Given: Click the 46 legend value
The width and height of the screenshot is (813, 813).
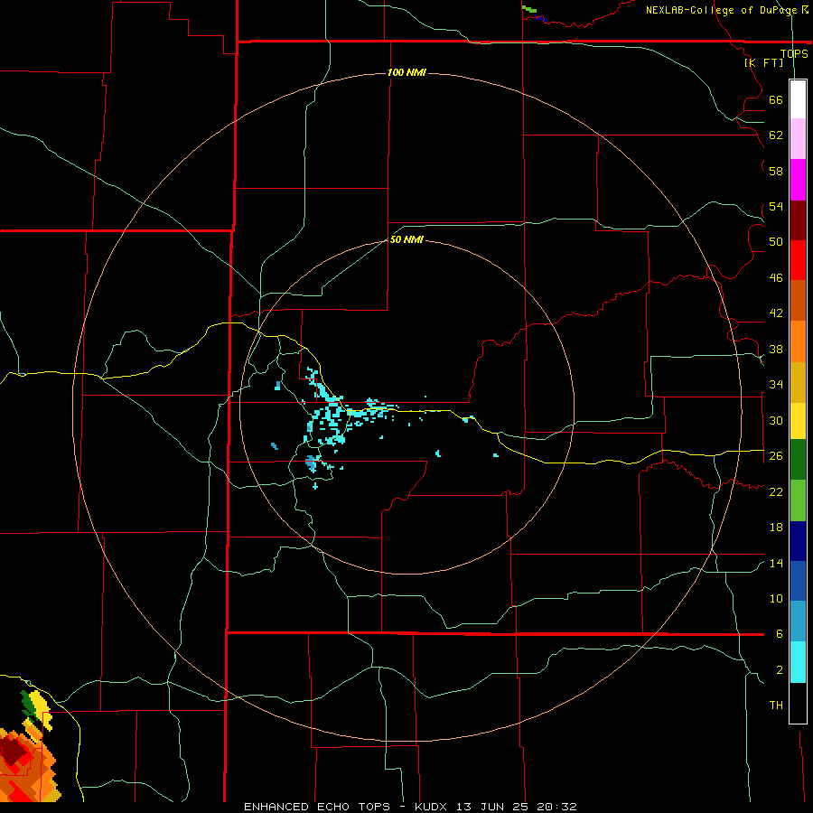Looking at the screenshot, I should (776, 278).
